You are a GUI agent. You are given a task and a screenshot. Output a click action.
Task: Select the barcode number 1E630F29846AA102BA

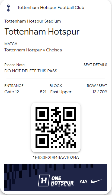(x=56, y=157)
